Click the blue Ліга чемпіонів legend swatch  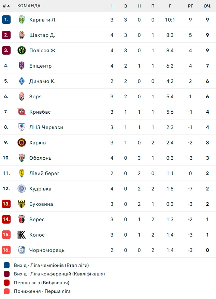click(7, 265)
